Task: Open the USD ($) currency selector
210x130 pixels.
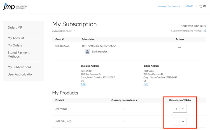Action: point(189,6)
